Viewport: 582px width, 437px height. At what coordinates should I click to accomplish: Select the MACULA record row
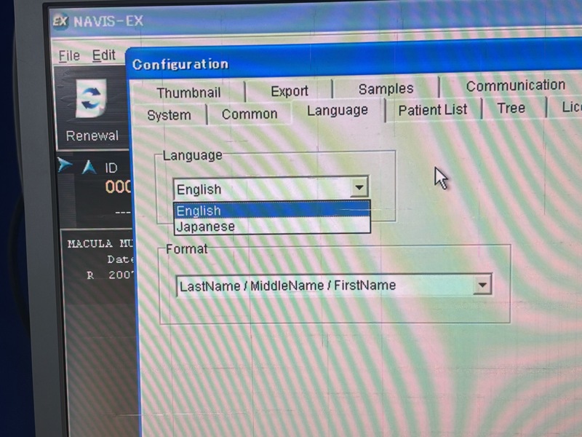click(100, 244)
